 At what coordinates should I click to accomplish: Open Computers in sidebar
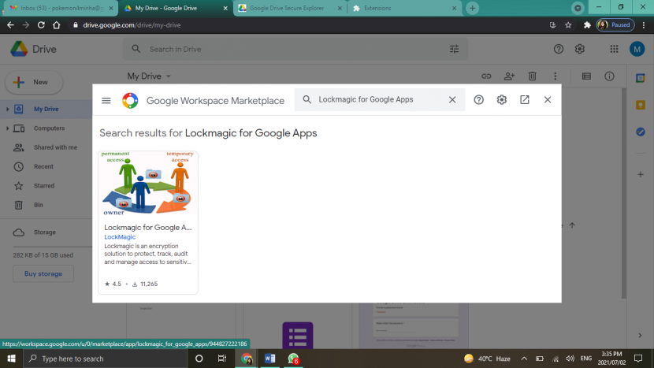pos(49,128)
